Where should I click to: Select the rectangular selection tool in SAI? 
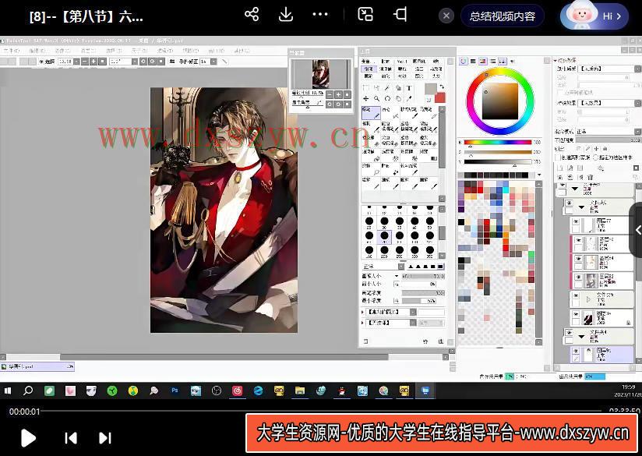365,87
